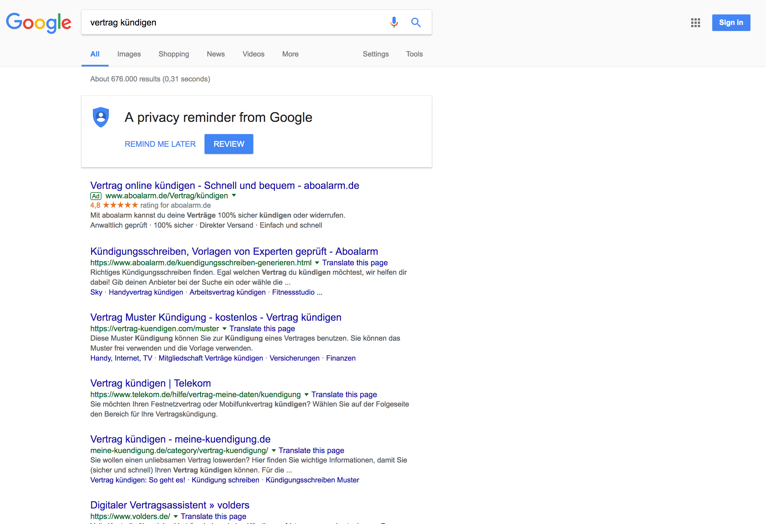766x524 pixels.
Task: Open the More search menu
Action: tap(290, 54)
